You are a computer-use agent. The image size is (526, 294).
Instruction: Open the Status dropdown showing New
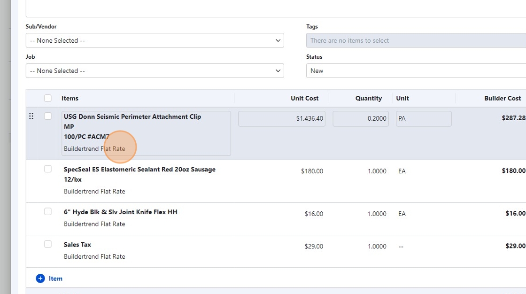click(416, 70)
